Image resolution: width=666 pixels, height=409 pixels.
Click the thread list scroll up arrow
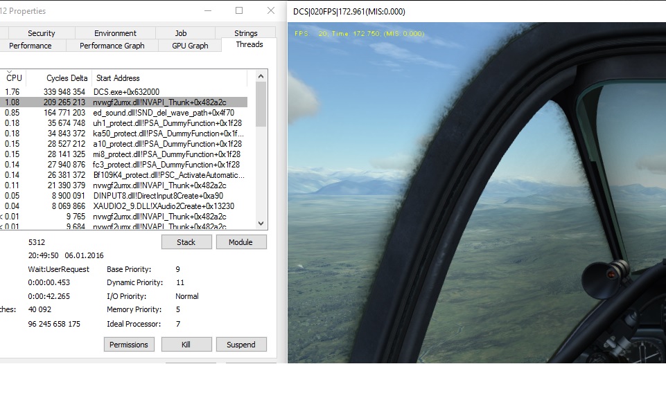pos(261,76)
